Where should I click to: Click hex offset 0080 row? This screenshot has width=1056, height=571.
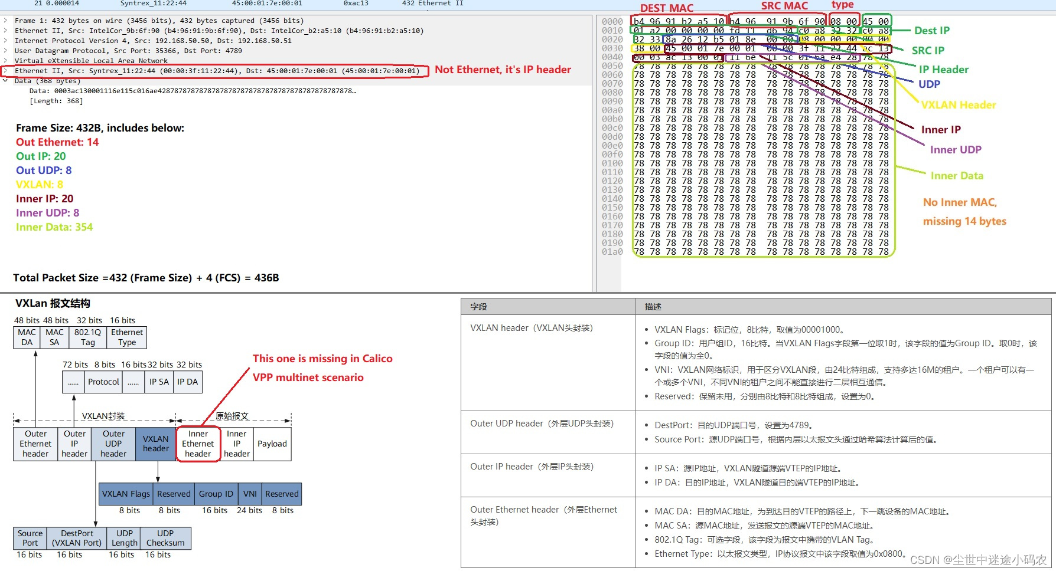pos(612,92)
